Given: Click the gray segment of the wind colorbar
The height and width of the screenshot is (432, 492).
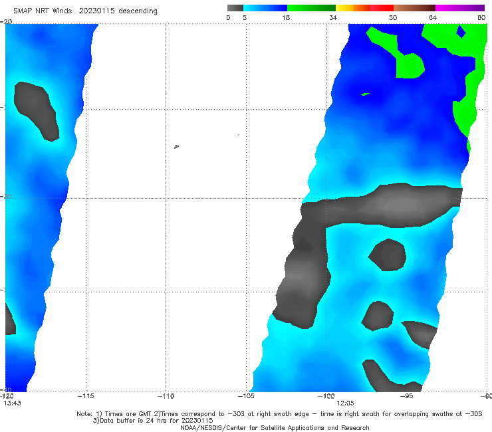Looking at the screenshot, I should tap(235, 8).
